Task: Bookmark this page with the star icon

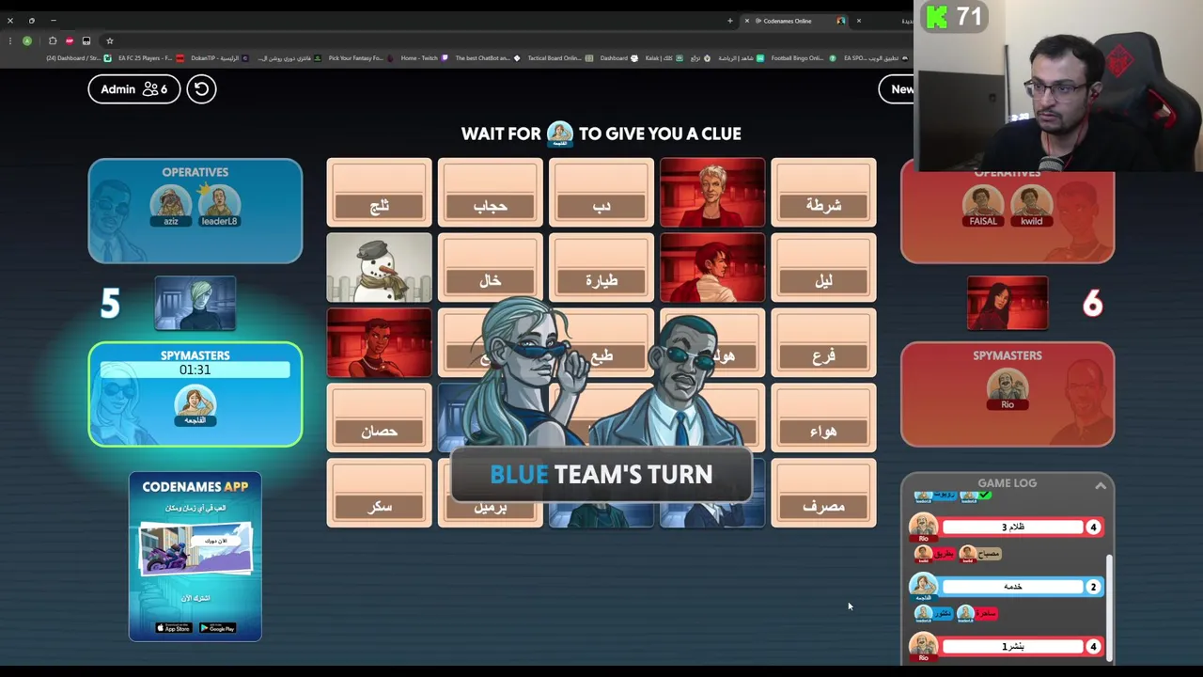Action: [x=109, y=40]
